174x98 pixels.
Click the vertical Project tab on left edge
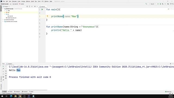pyautogui.click(x=1, y=8)
